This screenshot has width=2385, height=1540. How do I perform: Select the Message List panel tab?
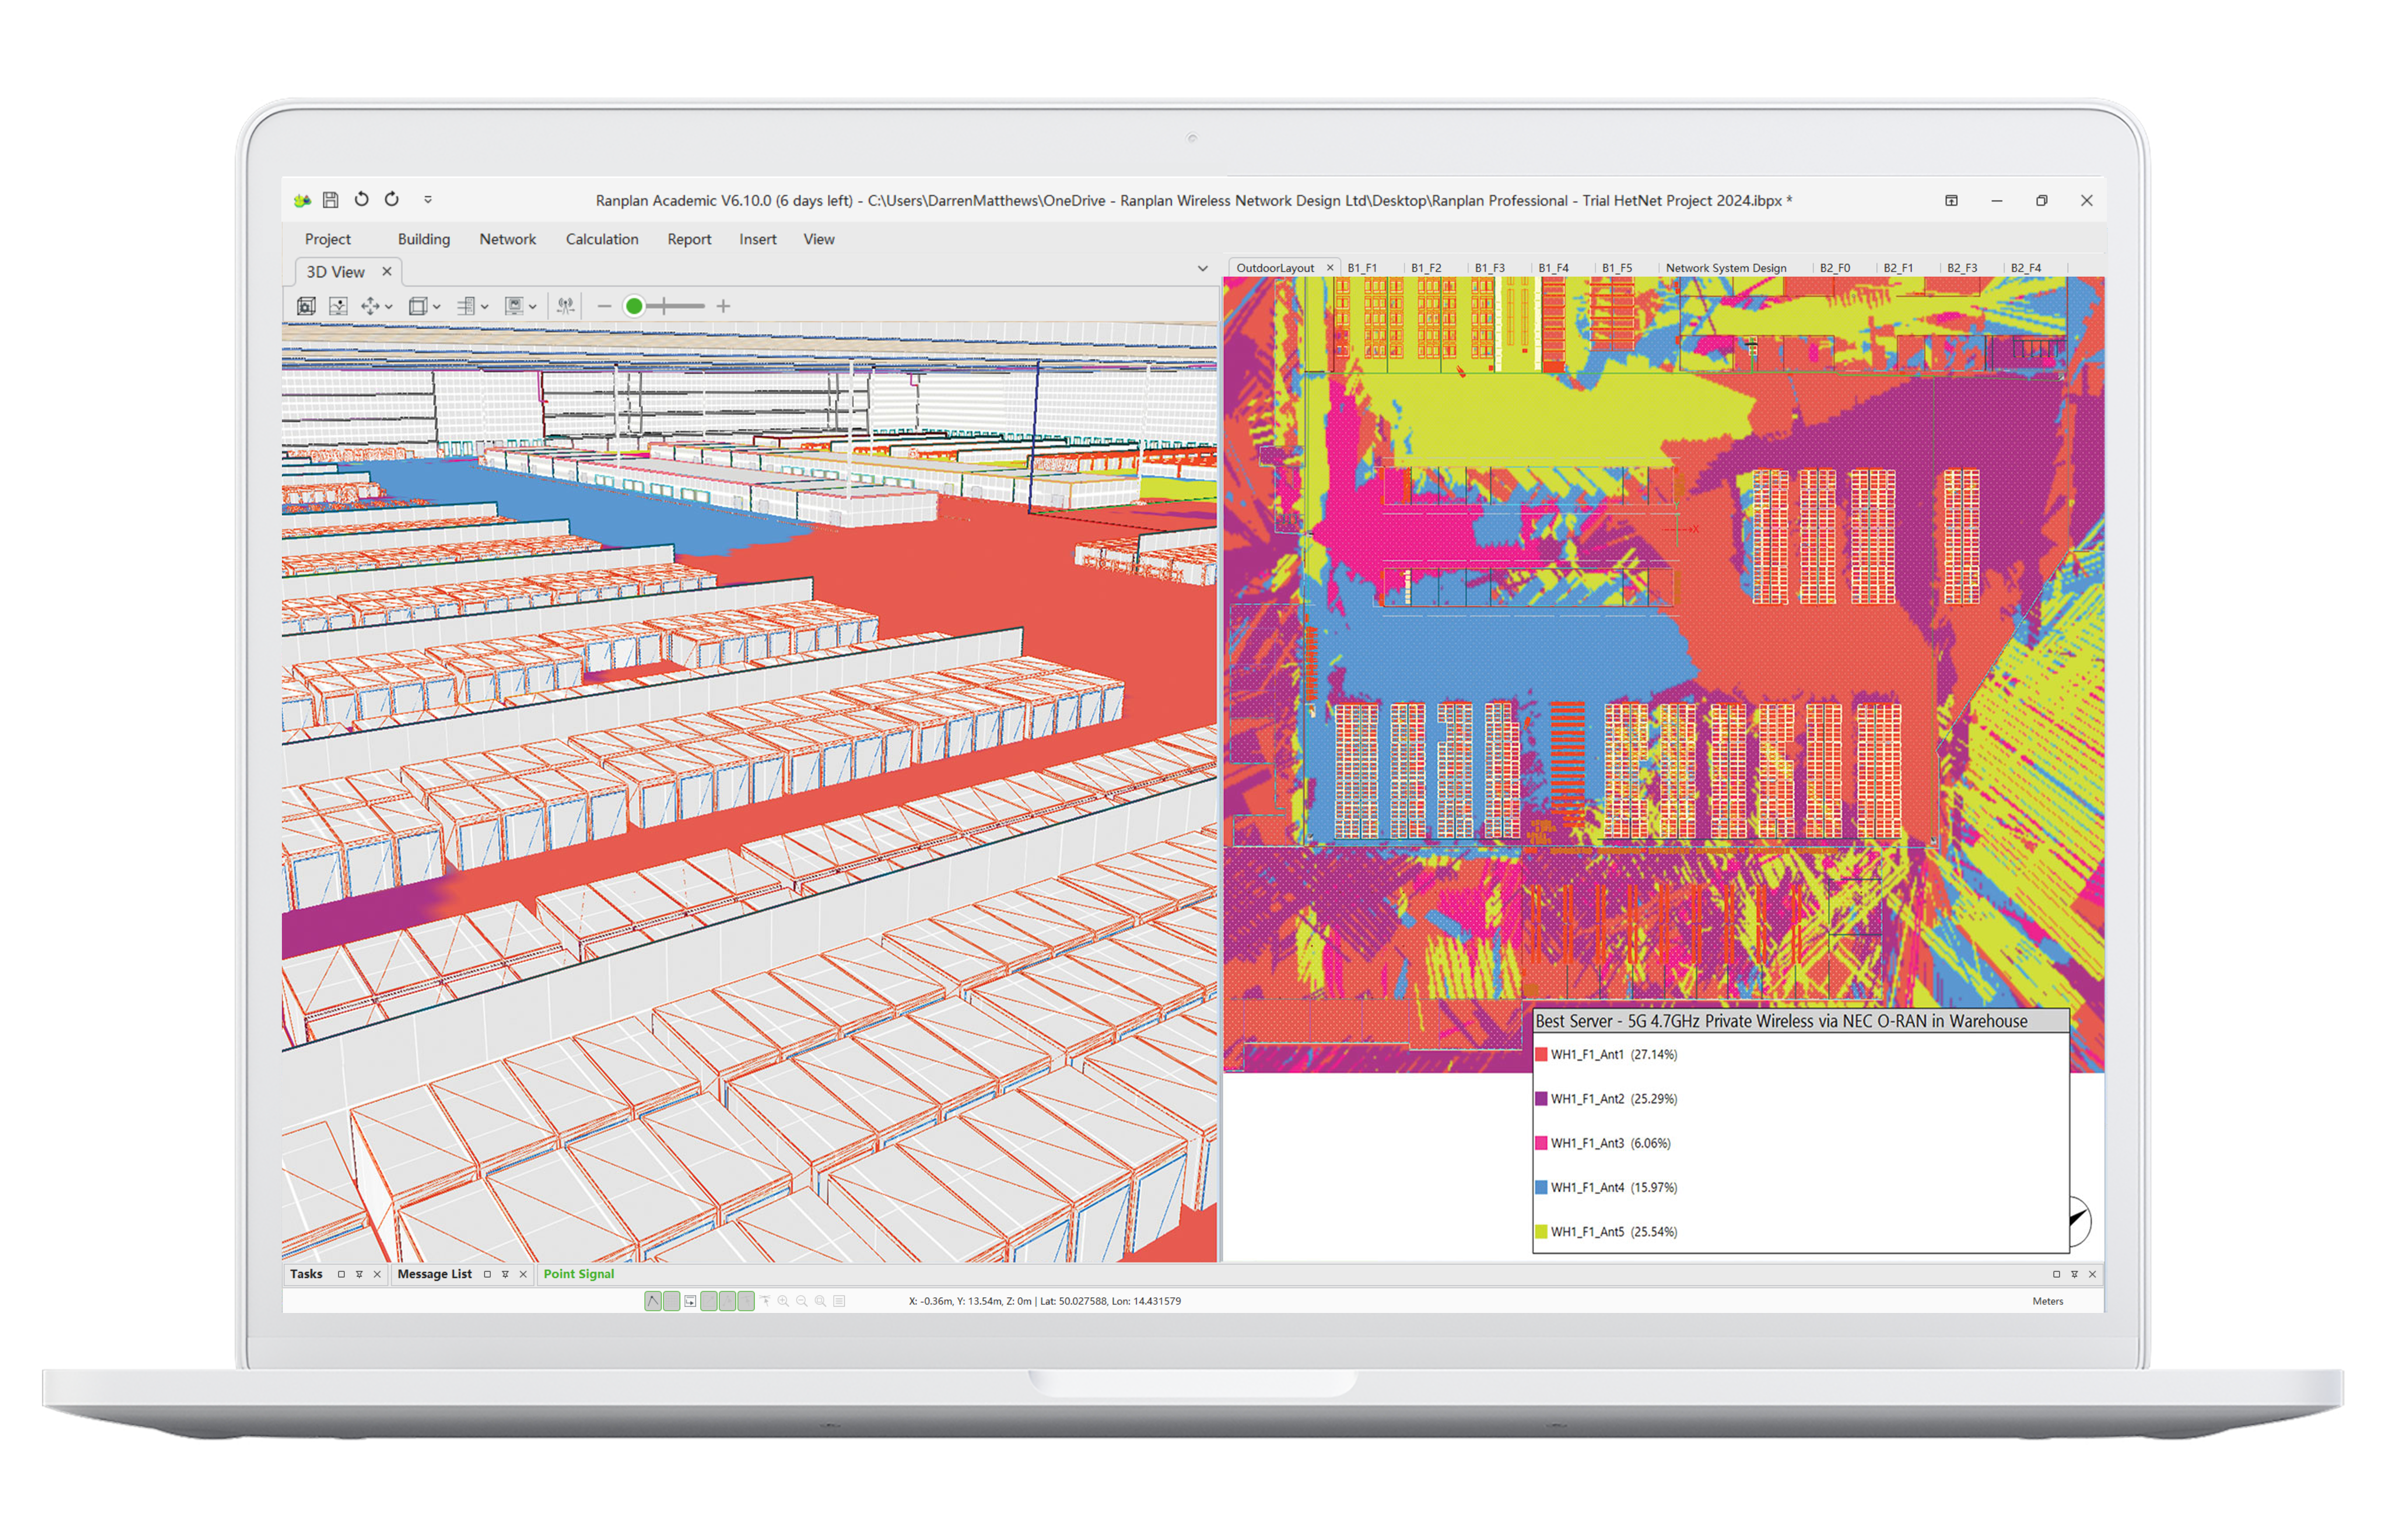[434, 1274]
